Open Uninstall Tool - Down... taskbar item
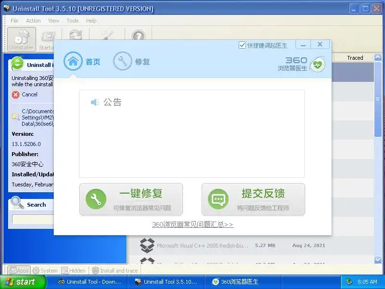The image size is (385, 289). coord(90,282)
